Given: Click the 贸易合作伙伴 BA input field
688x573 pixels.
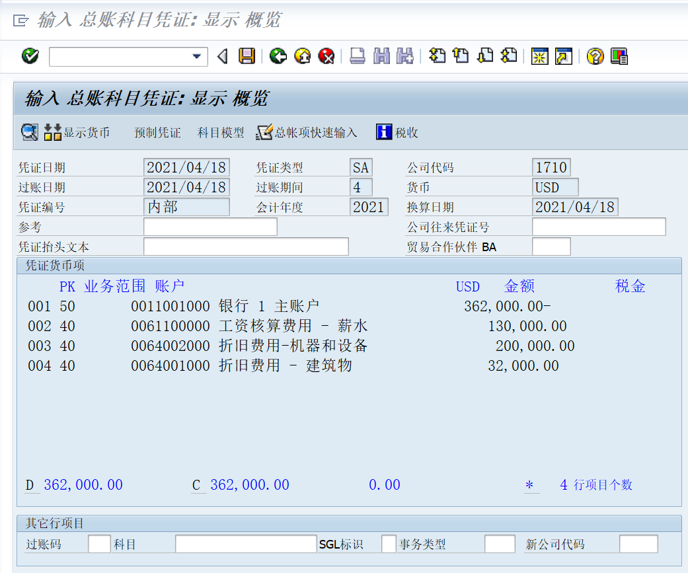Looking at the screenshot, I should point(552,247).
